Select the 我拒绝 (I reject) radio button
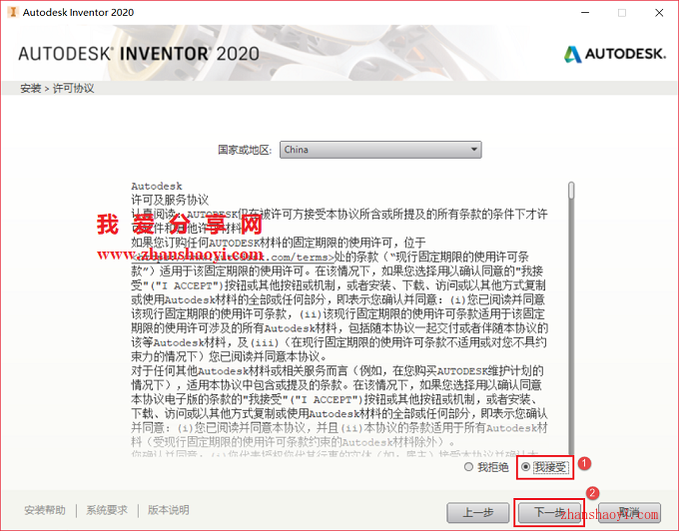This screenshot has width=679, height=531. pos(468,467)
